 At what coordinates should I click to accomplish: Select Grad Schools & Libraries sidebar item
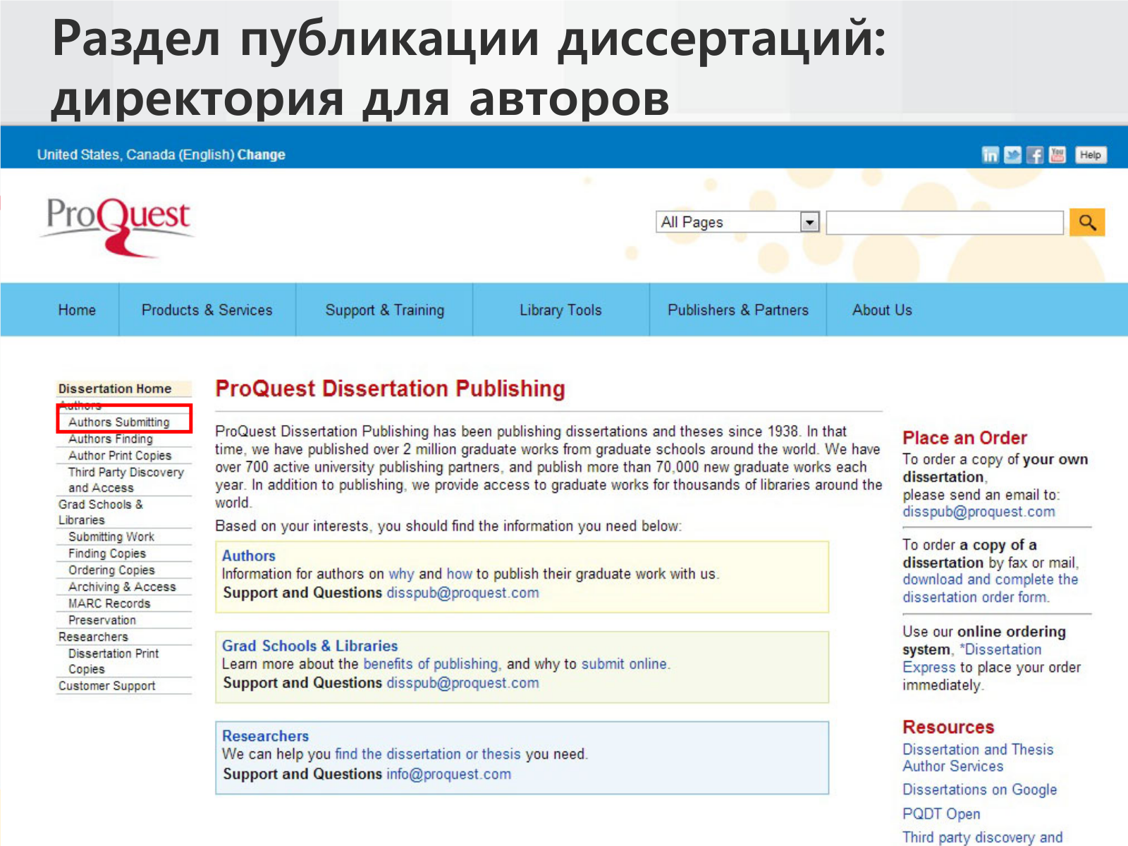click(x=101, y=512)
